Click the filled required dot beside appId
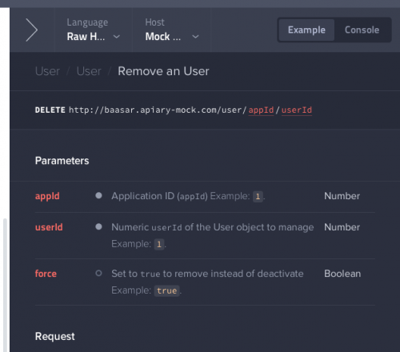 click(98, 195)
